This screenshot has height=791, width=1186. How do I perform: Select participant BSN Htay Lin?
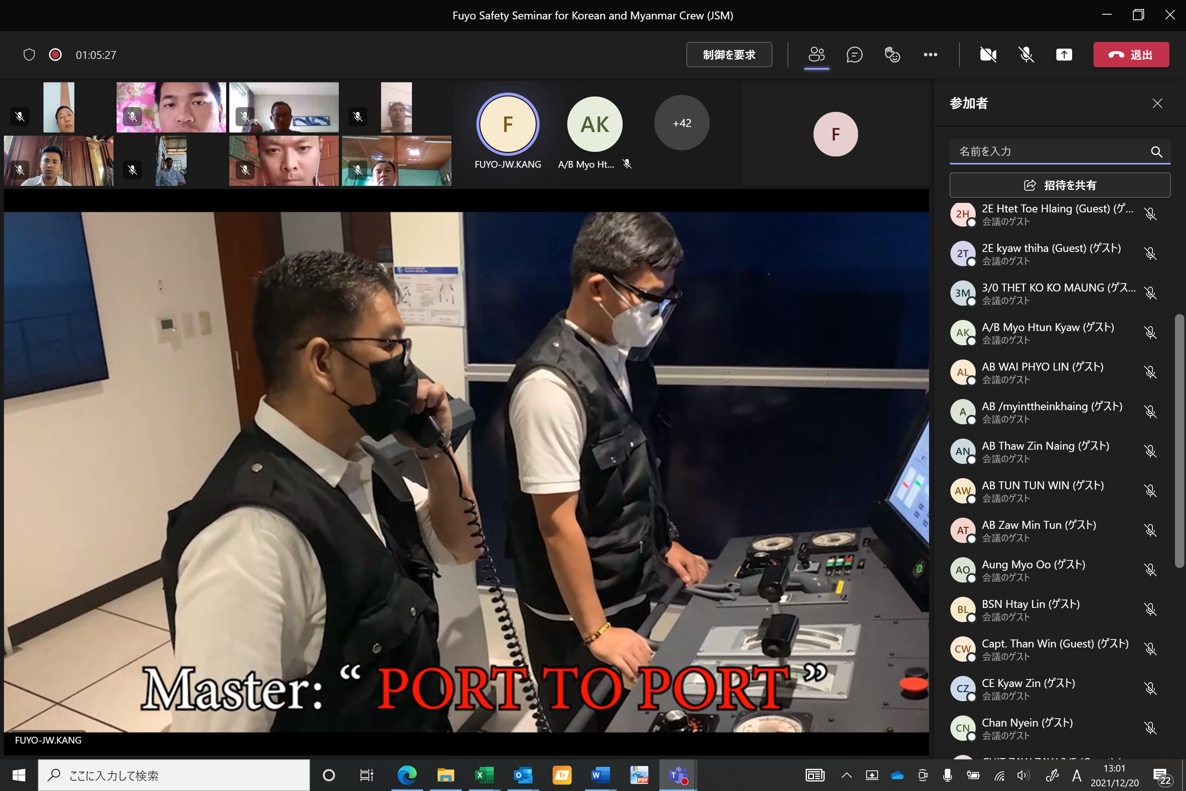pos(1059,609)
